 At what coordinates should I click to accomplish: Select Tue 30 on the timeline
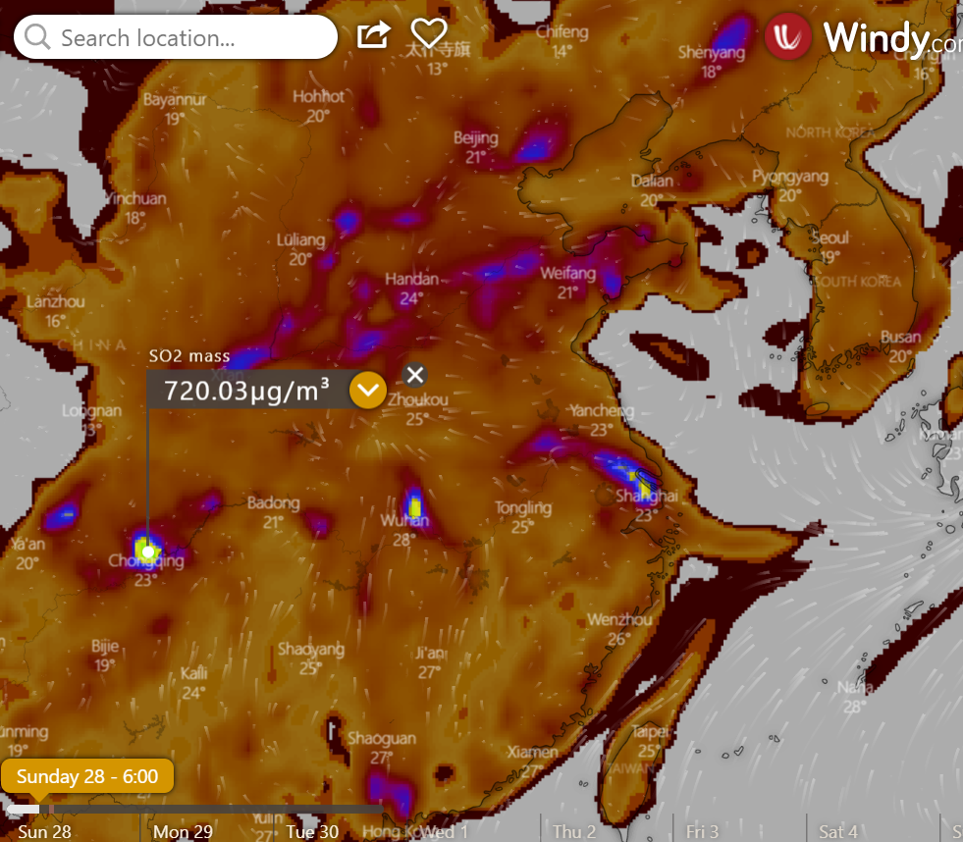tap(312, 831)
